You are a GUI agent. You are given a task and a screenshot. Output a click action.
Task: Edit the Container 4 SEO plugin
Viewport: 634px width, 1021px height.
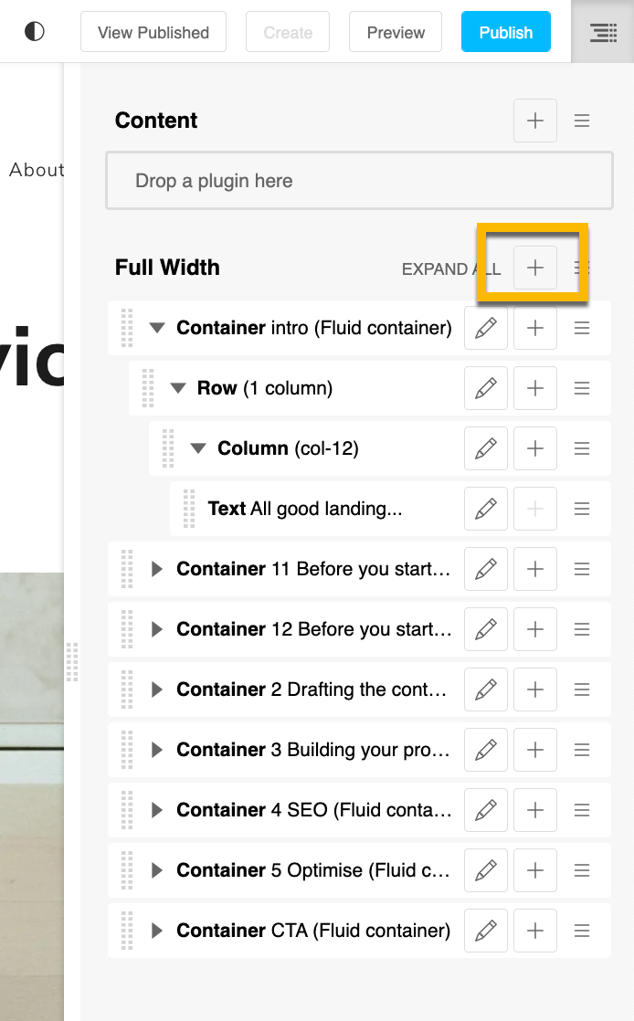click(x=486, y=810)
